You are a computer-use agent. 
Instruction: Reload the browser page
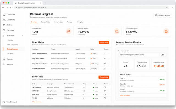(11, 7)
